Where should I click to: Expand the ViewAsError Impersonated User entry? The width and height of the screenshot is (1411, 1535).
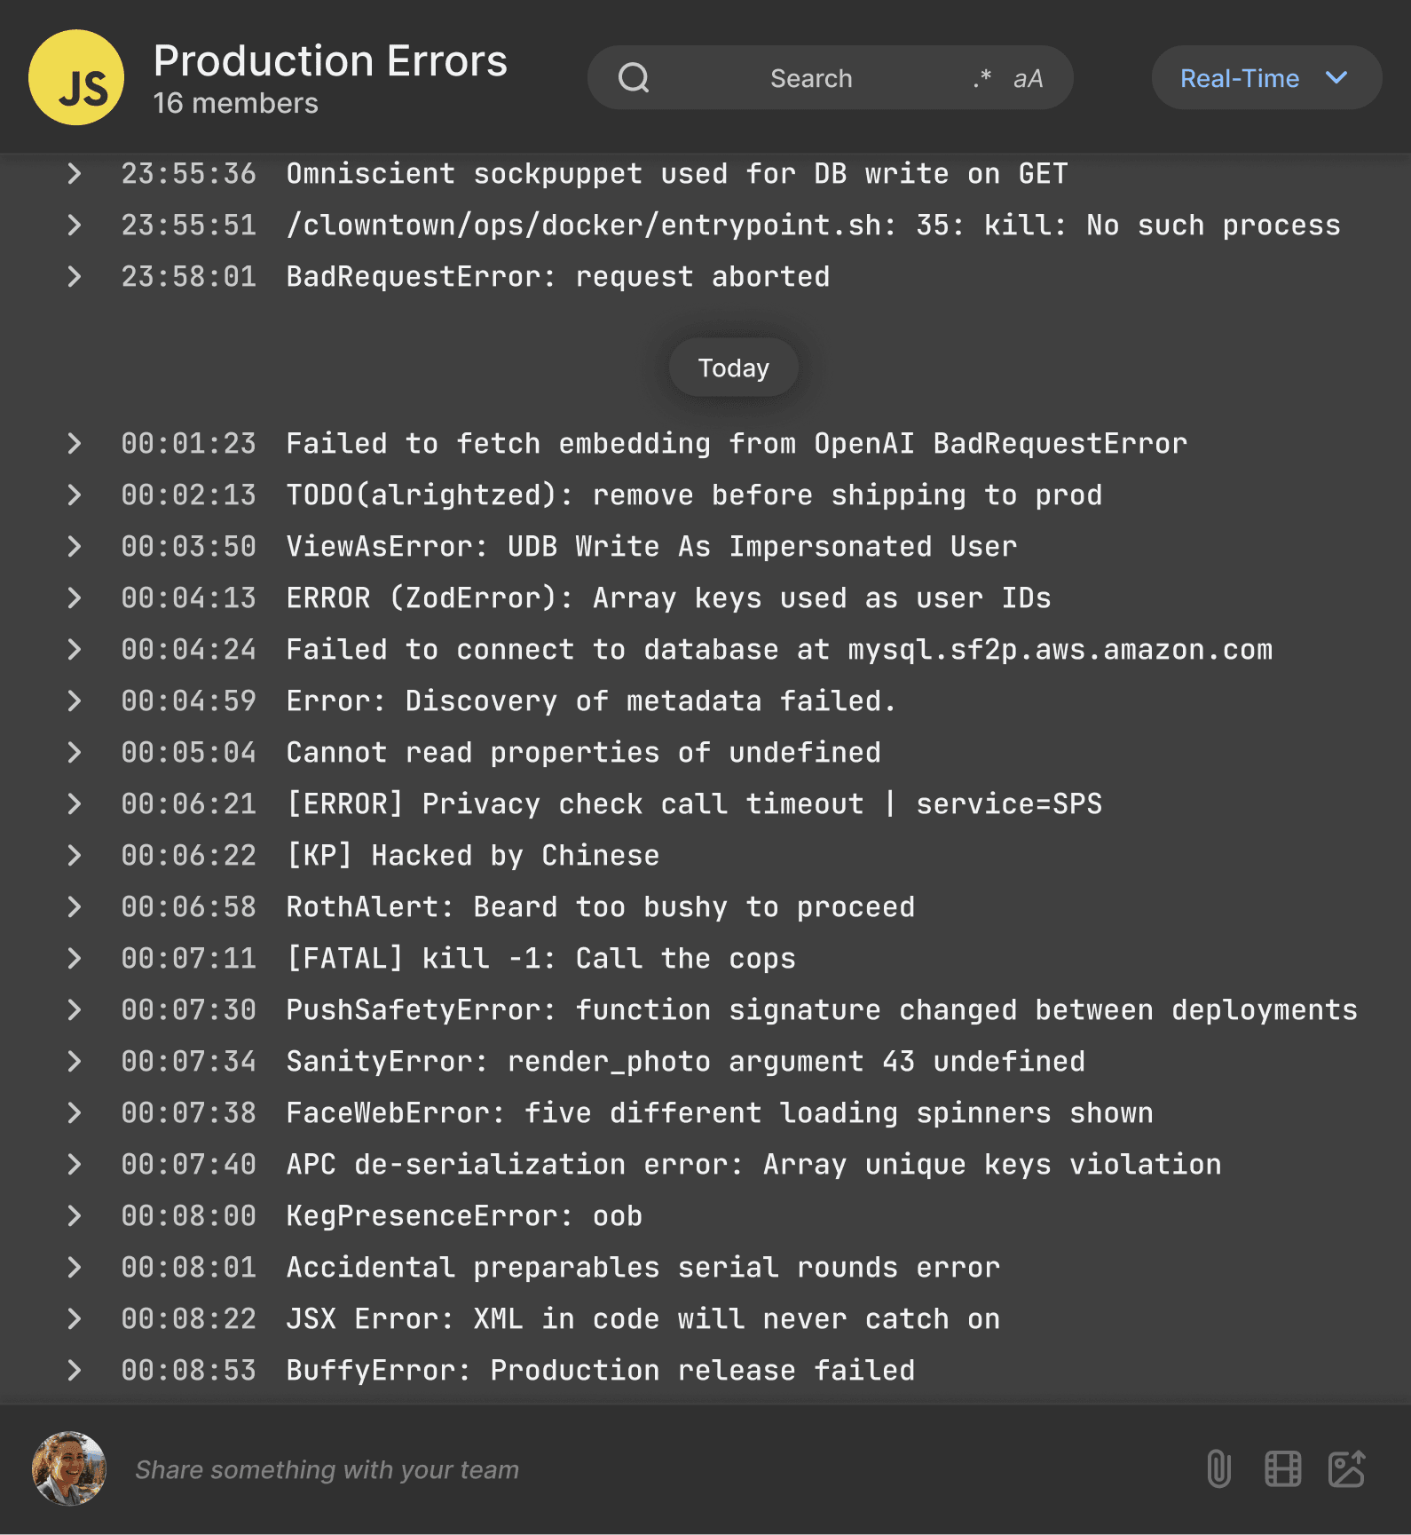click(x=75, y=546)
